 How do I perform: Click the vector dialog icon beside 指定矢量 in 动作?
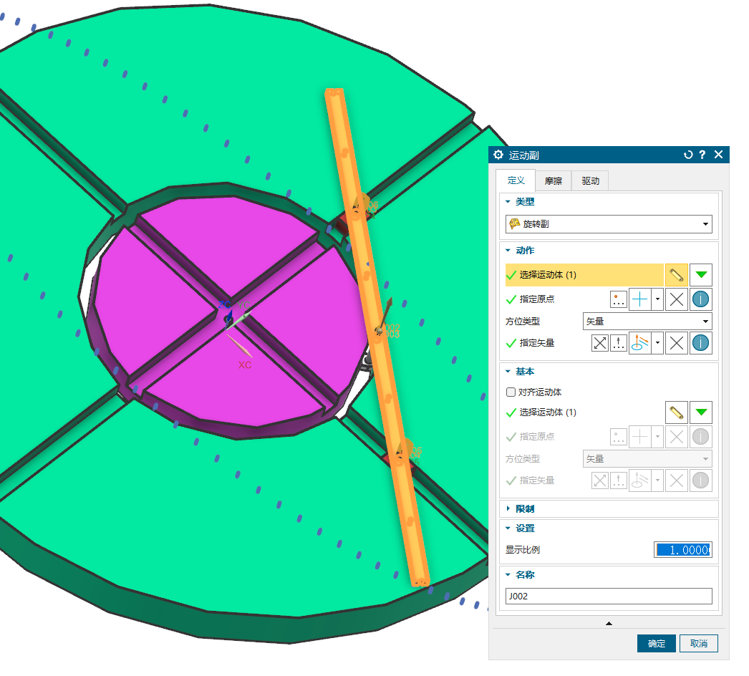619,343
